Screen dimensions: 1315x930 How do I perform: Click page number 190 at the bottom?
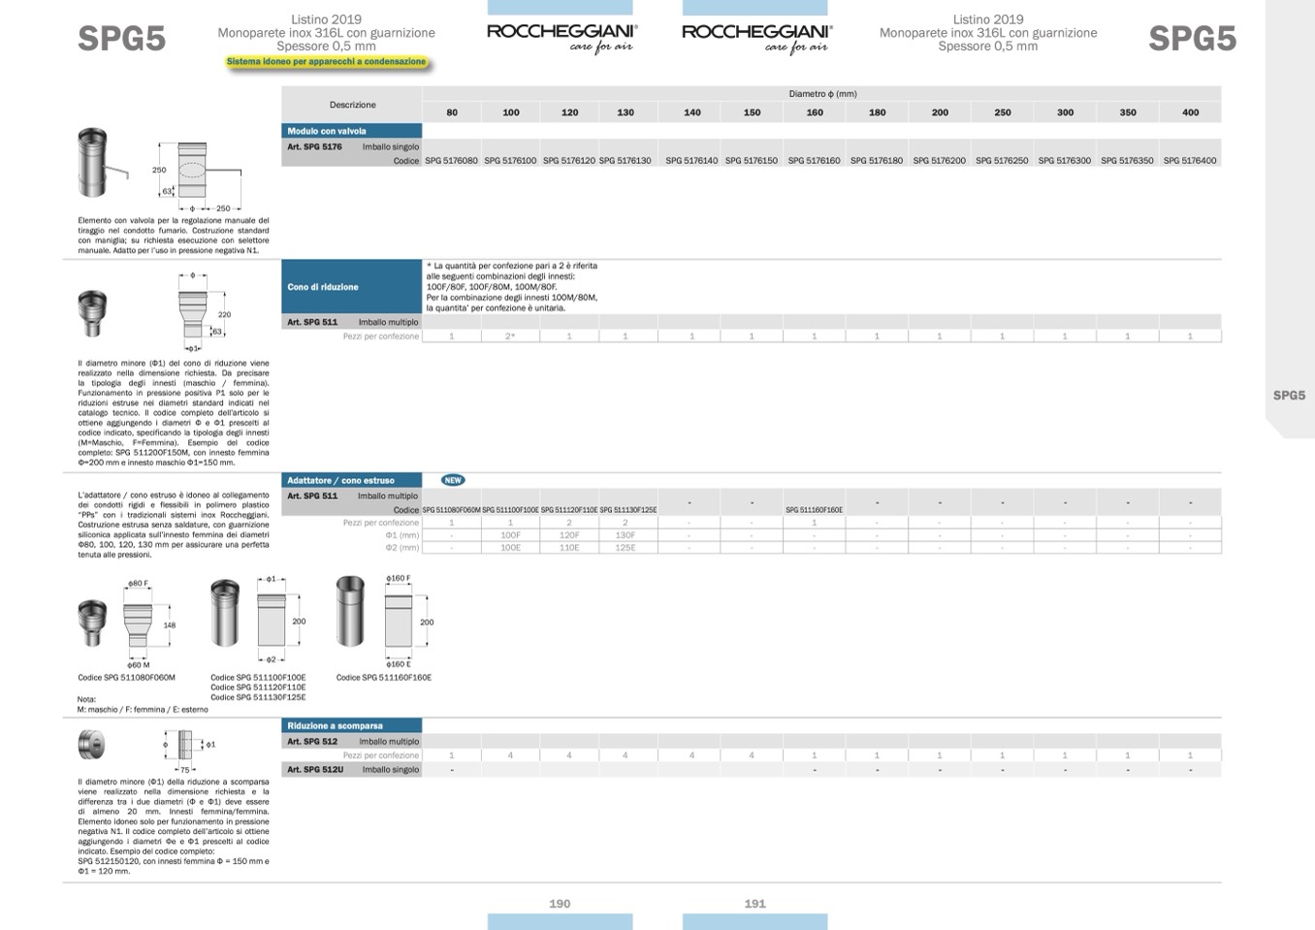[x=560, y=903]
